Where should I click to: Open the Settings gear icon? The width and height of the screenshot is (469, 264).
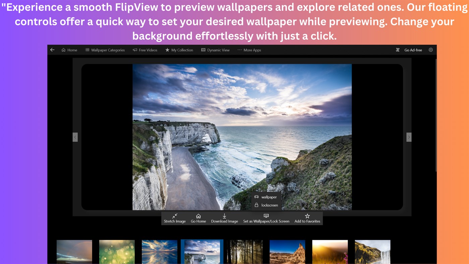point(431,50)
